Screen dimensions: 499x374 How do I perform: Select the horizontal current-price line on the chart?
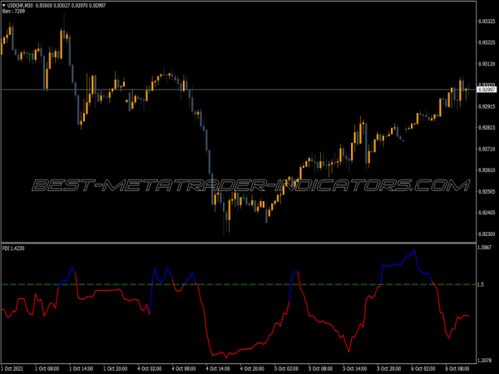(x=239, y=90)
